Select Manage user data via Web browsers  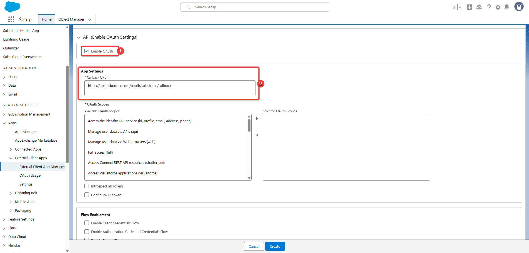coord(122,142)
